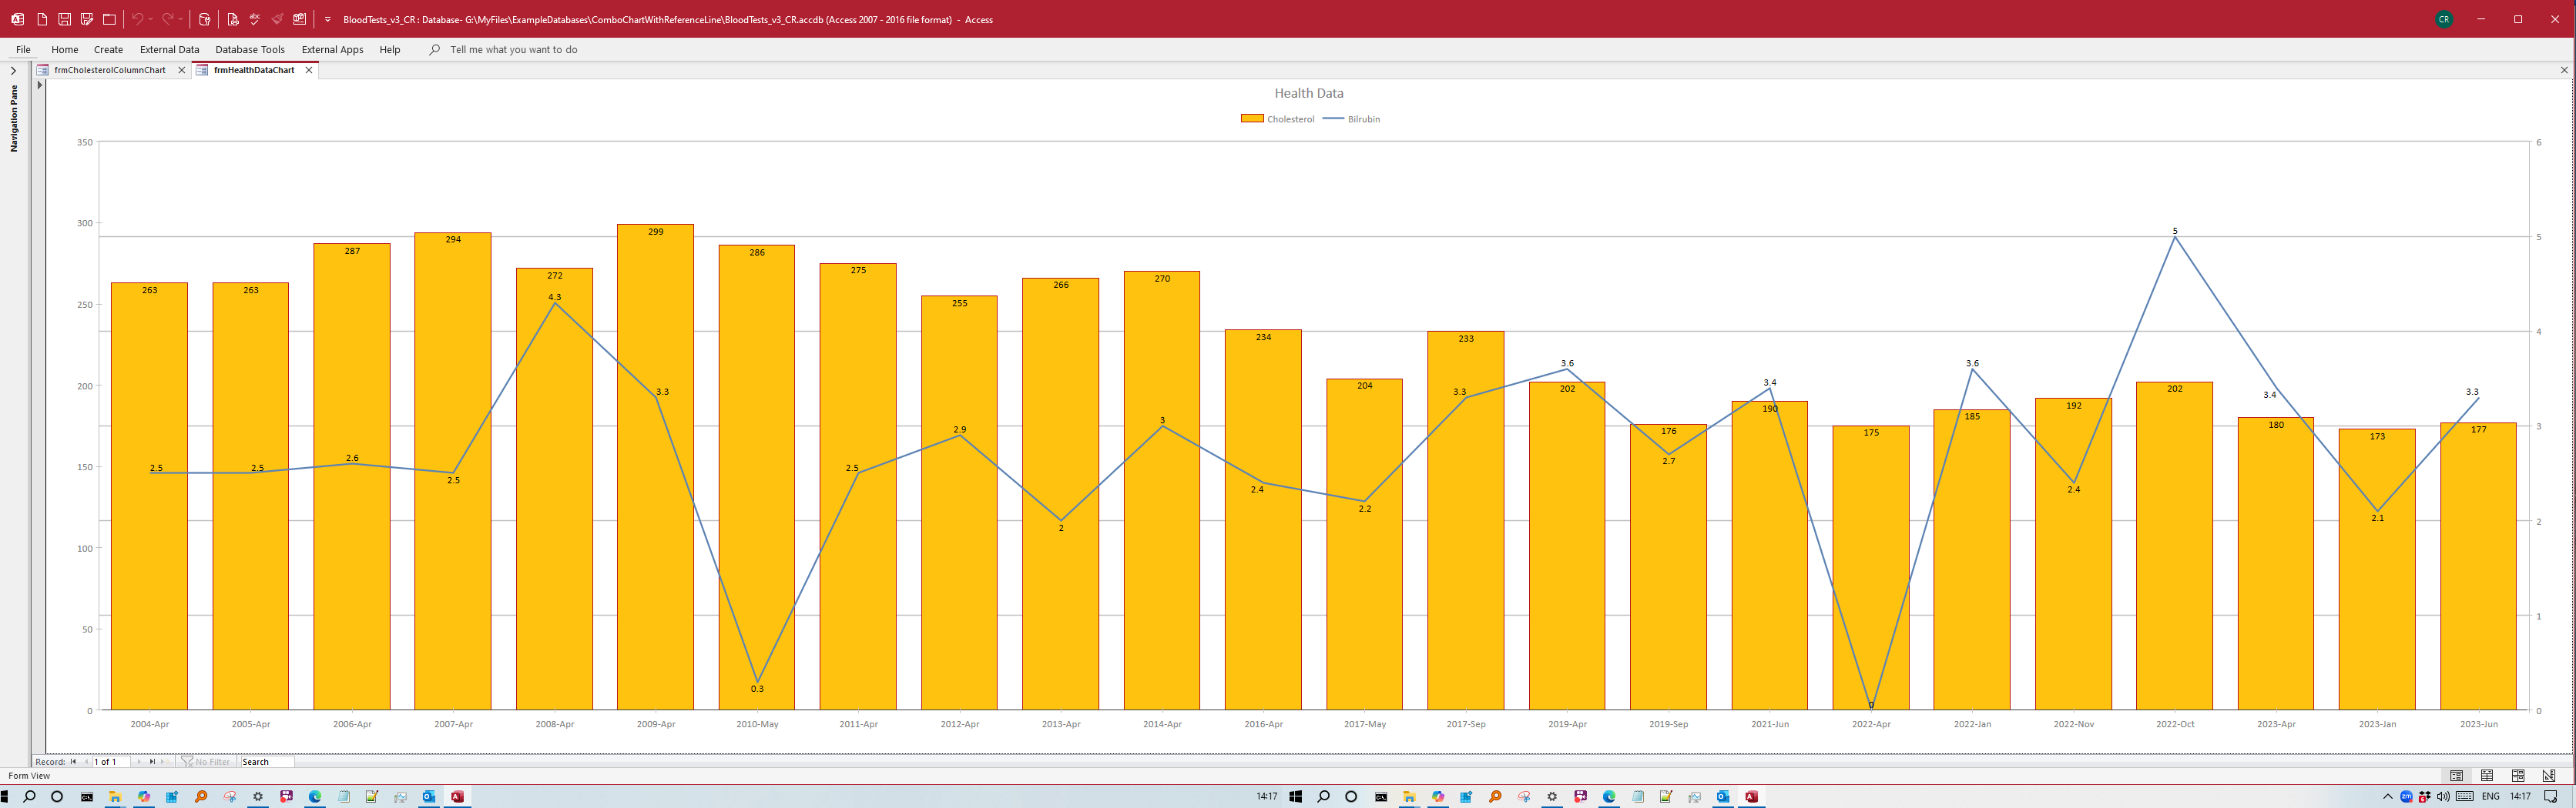The width and height of the screenshot is (2576, 808).
Task: Click the CR account avatar in title bar
Action: 2444,19
